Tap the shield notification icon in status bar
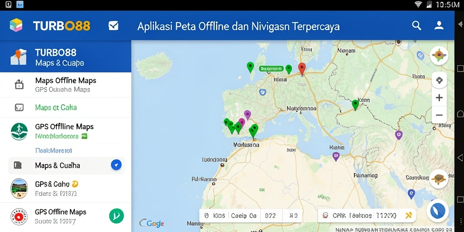Image resolution: width=464 pixels, height=232 pixels. [8, 4]
